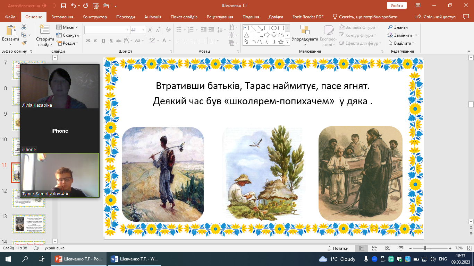Viewport: 474px width, 266px height.
Task: Collapse the ribbon with the chevron
Action: pyautogui.click(x=470, y=51)
